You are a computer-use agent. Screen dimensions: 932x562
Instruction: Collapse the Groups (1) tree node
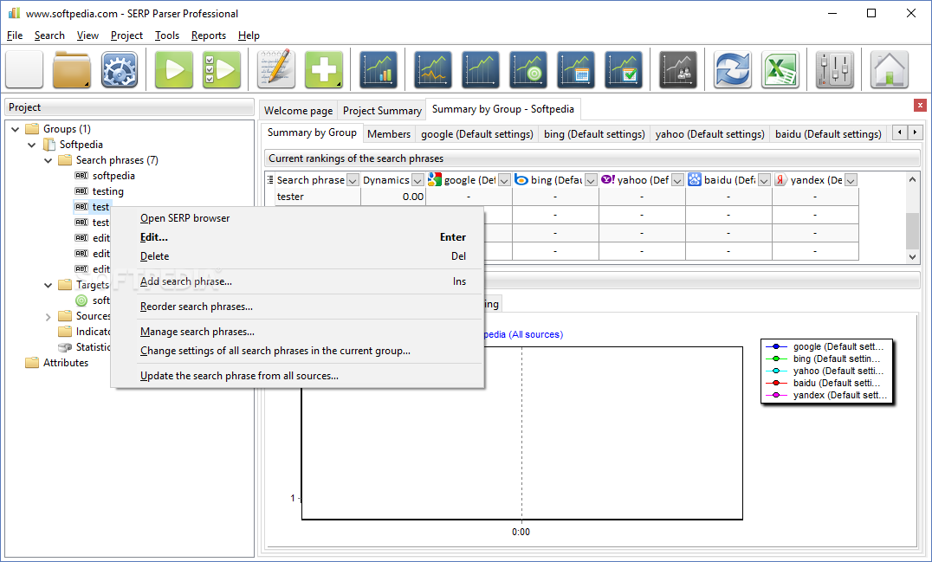coord(16,129)
